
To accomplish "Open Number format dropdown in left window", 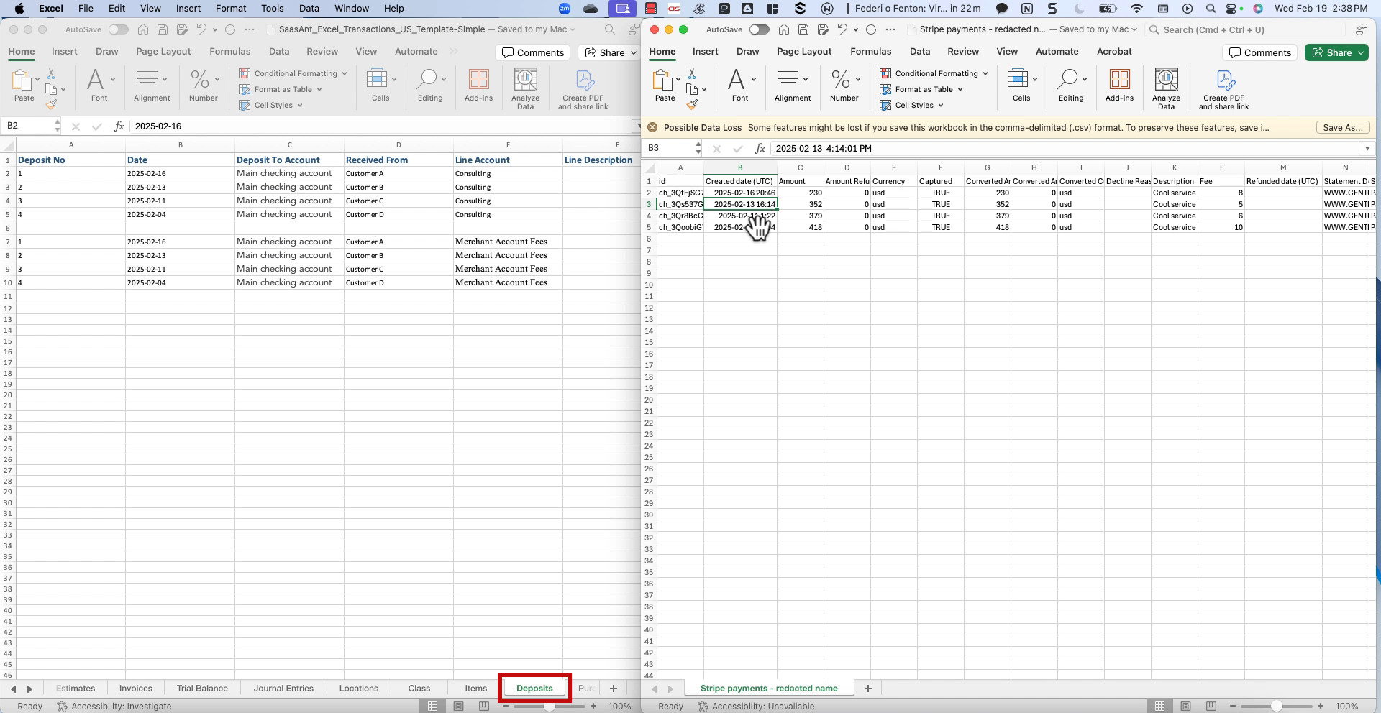I will (x=217, y=79).
